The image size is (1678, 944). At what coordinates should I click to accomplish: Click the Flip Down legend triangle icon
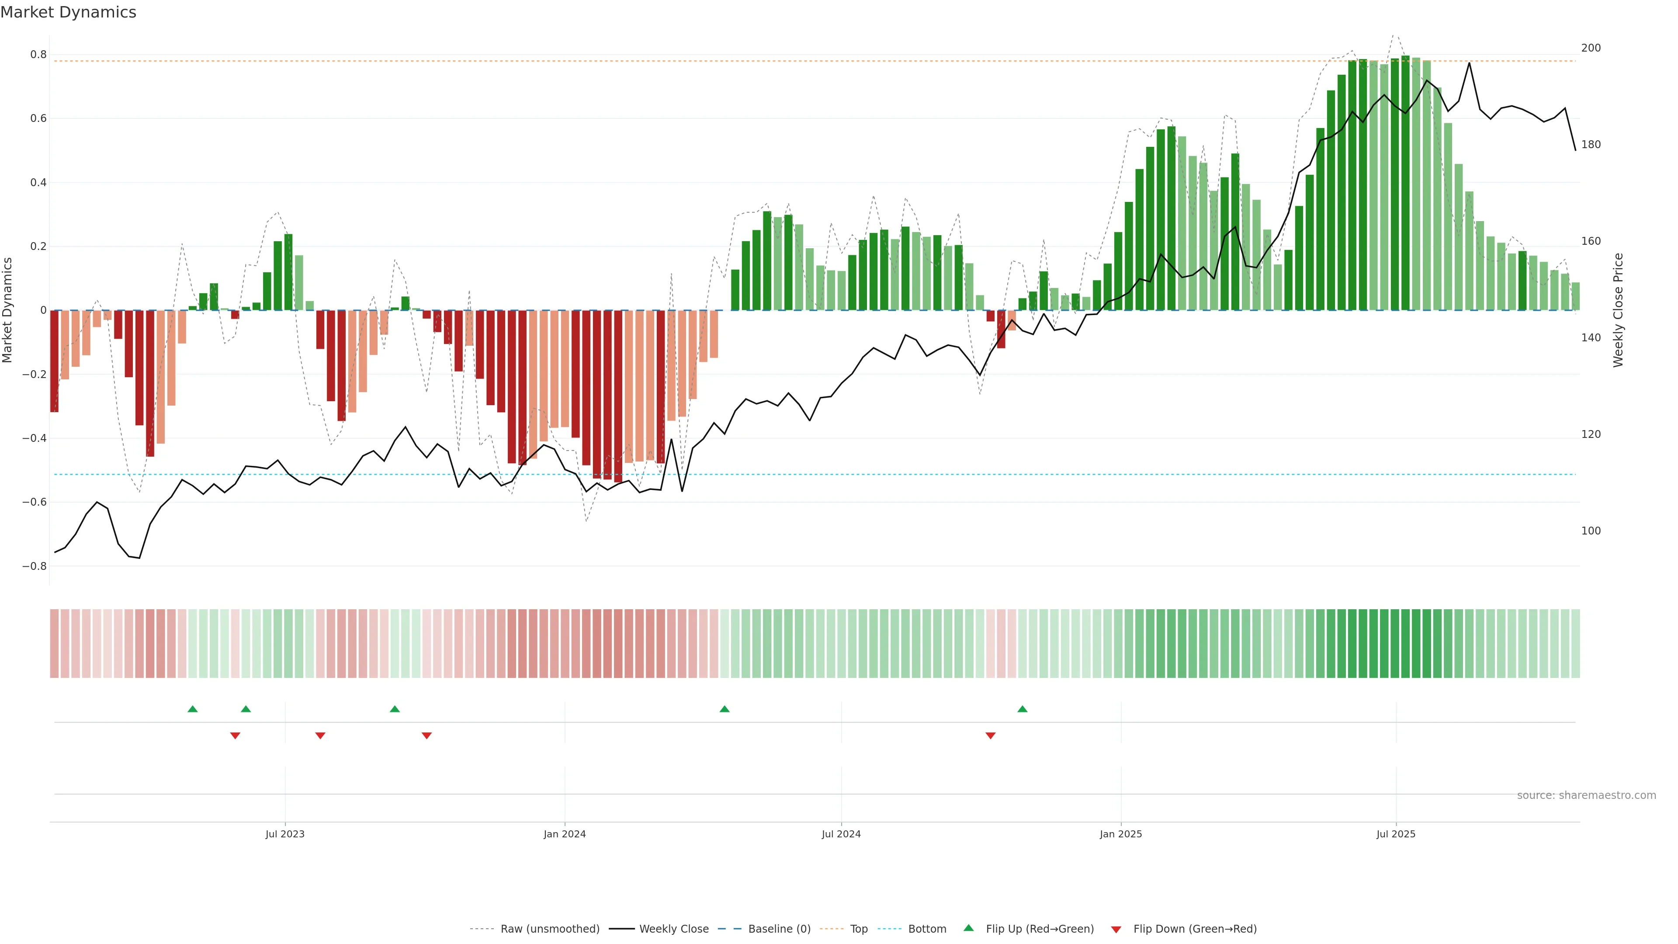tap(1116, 930)
